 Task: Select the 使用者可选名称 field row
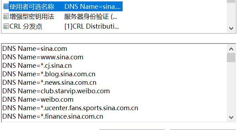(63, 6)
